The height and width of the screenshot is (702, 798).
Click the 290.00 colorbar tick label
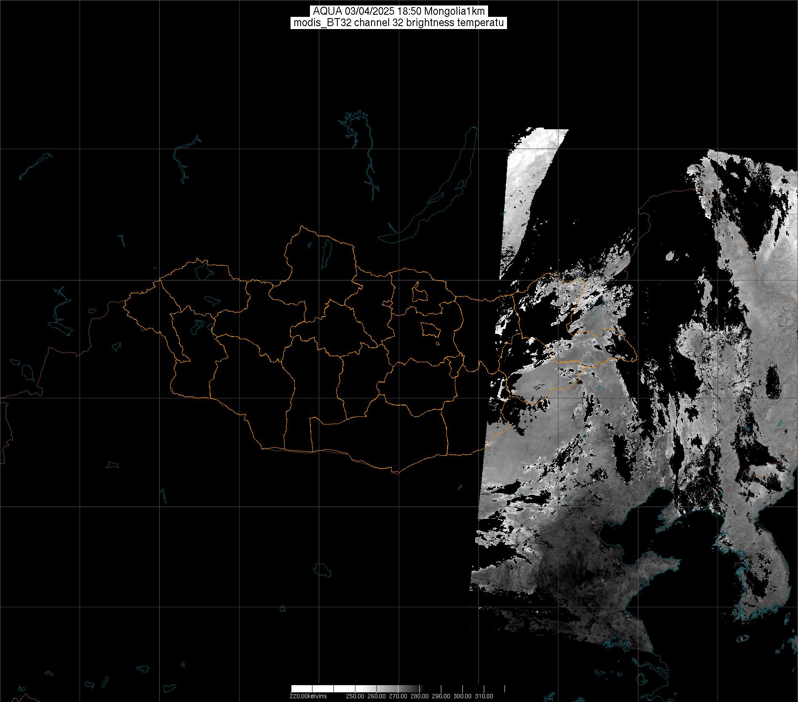(441, 696)
